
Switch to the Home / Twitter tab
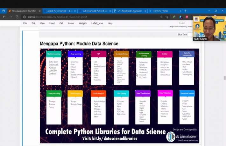[165, 11]
